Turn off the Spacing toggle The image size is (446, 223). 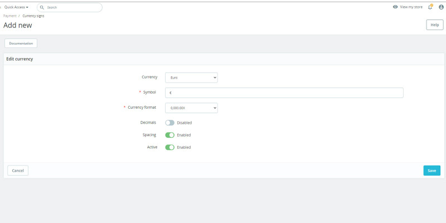point(169,135)
